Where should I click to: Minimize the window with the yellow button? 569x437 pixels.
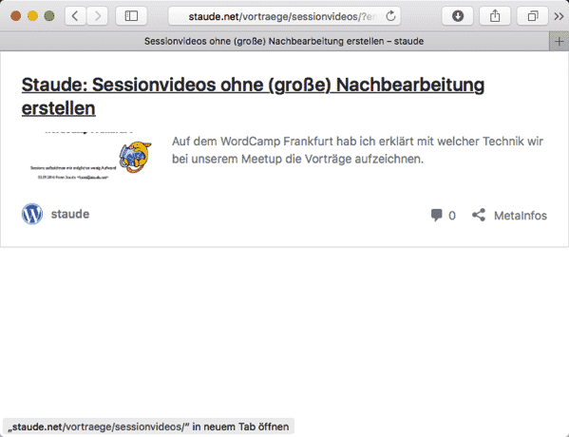click(32, 16)
